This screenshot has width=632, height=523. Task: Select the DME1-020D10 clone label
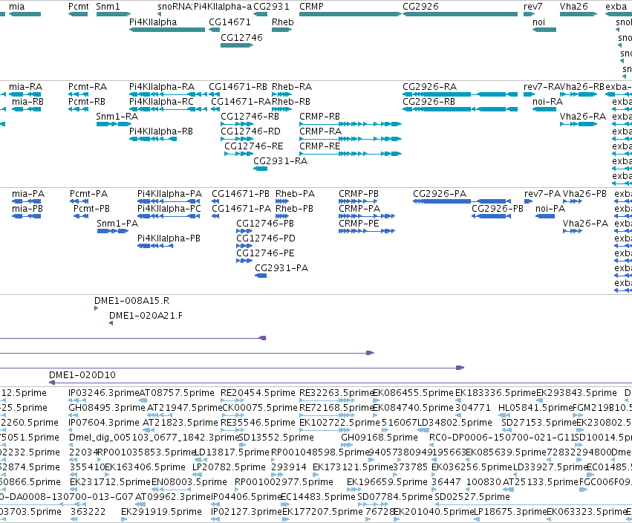pos(82,375)
